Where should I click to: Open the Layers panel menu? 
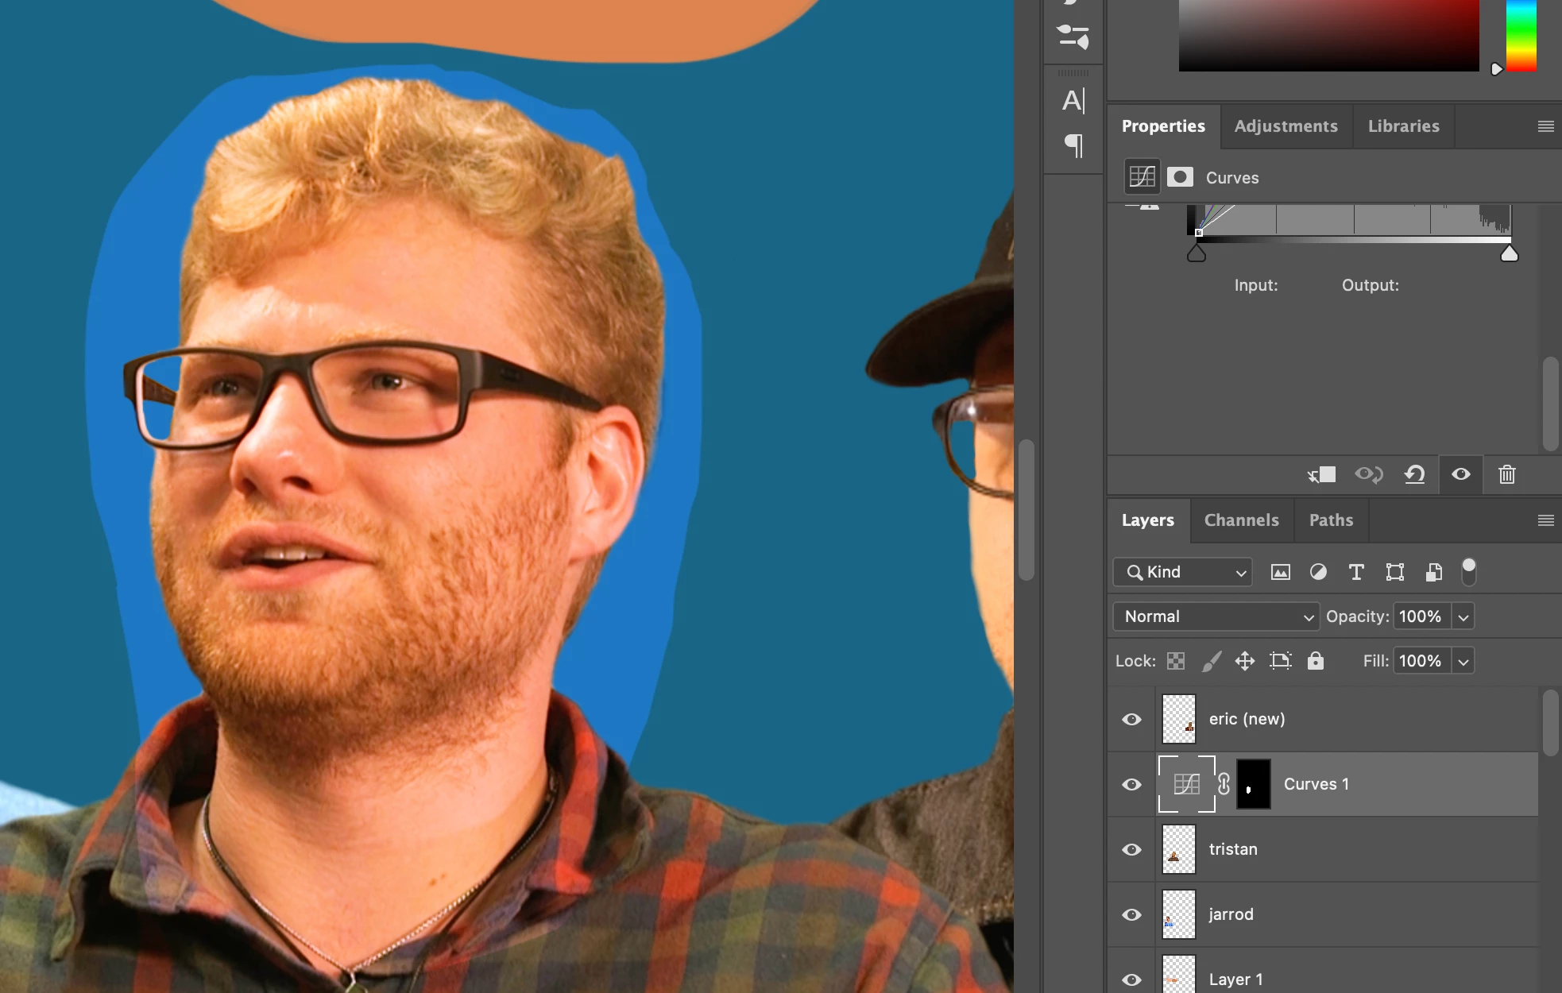click(x=1545, y=520)
